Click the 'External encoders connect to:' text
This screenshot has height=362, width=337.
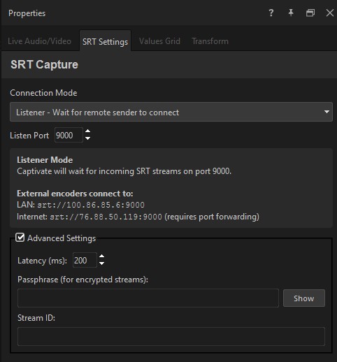[x=75, y=194]
